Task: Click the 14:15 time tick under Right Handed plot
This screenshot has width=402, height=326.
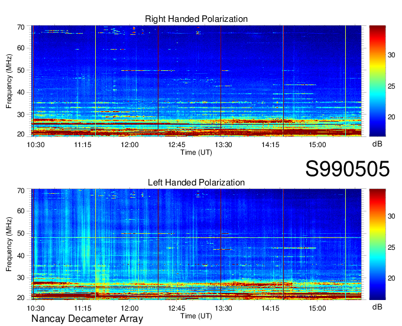Action: pos(270,145)
